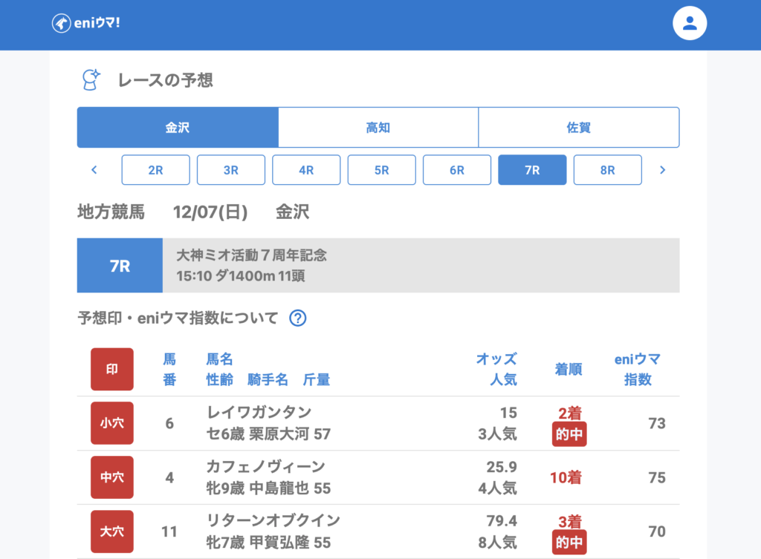This screenshot has width=761, height=559.
Task: Select race 8R
Action: [x=607, y=170]
